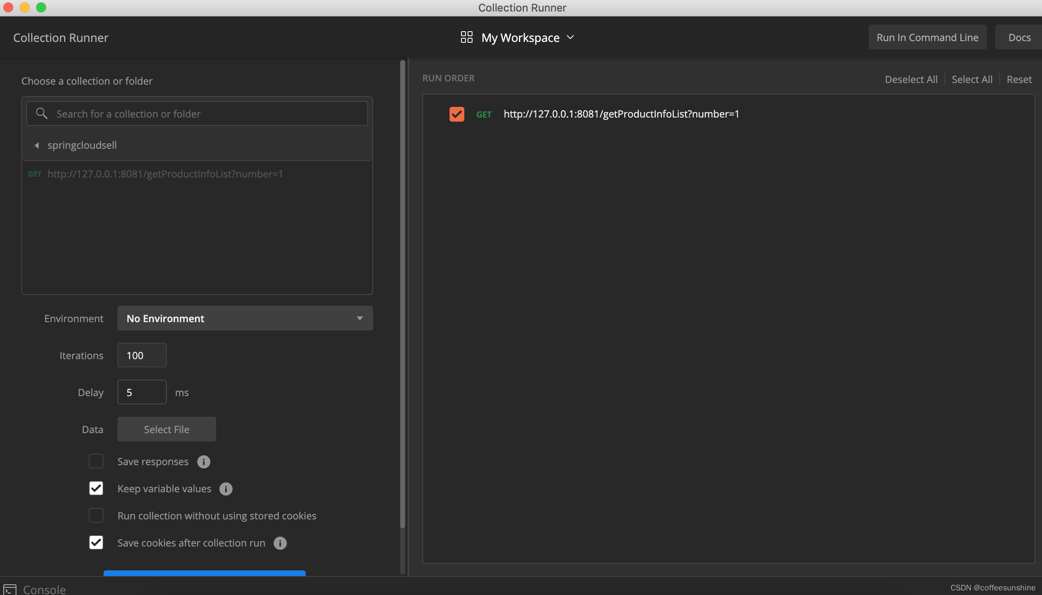Toggle Keep variable values checkbox
This screenshot has width=1042, height=595.
tap(96, 488)
